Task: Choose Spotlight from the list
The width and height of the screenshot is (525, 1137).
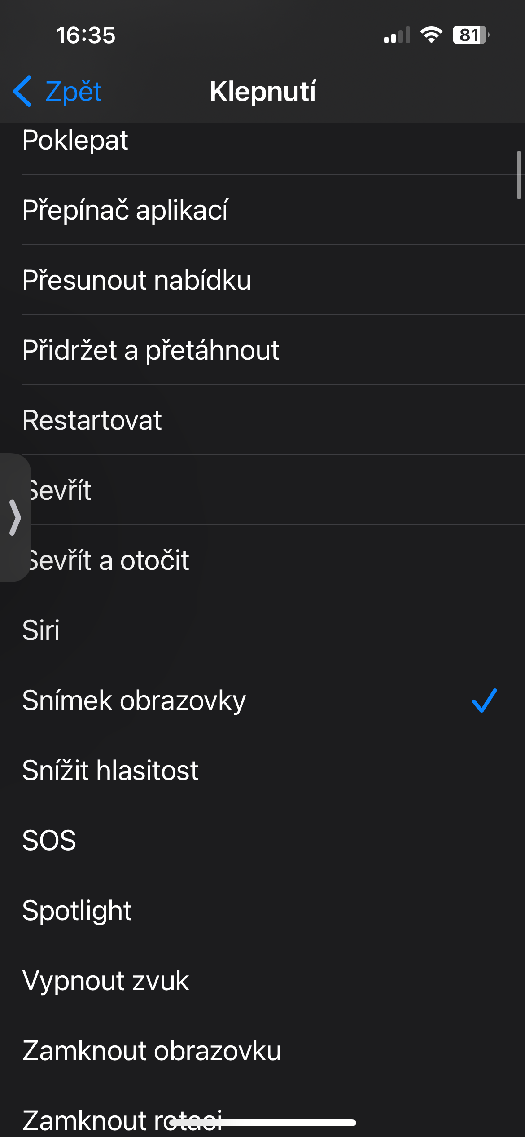Action: click(77, 911)
